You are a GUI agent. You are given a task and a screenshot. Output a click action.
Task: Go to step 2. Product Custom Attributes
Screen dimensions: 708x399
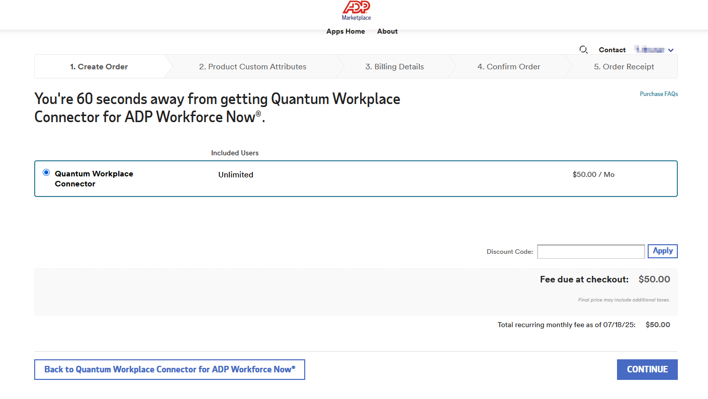point(252,66)
